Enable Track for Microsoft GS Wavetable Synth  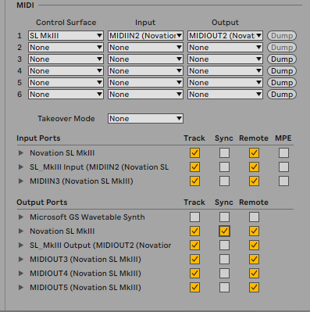(x=194, y=217)
